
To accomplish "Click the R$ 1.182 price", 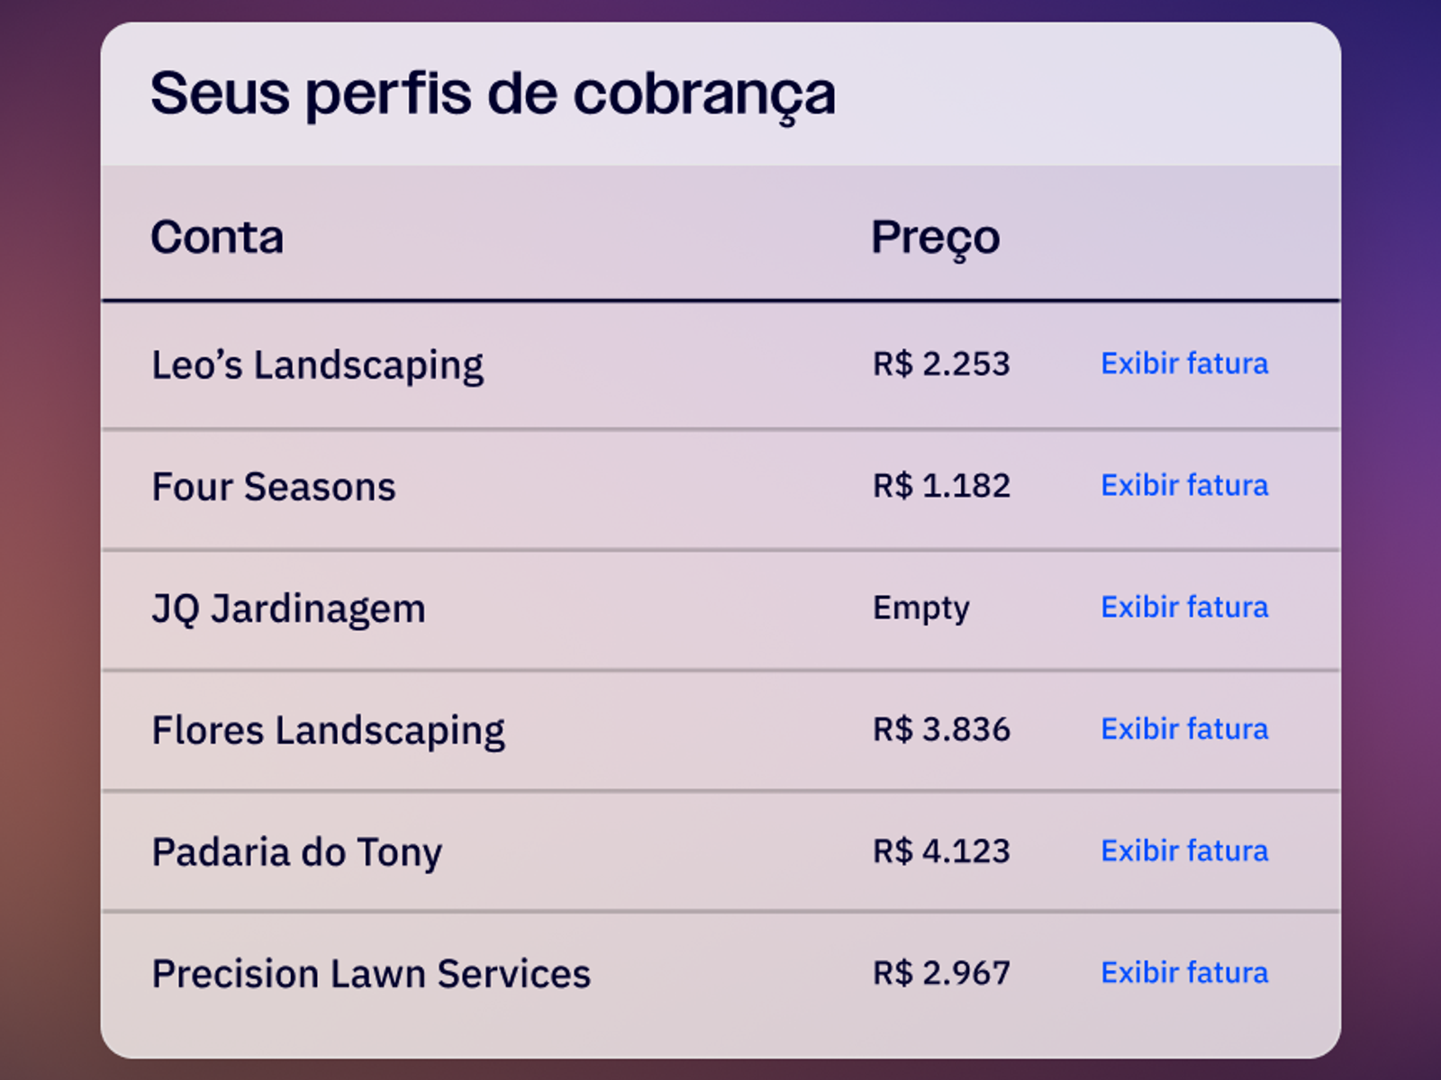I will (941, 486).
